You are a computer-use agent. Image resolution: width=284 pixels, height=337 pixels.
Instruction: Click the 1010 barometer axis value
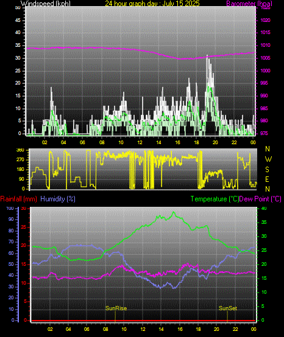coord(265,46)
